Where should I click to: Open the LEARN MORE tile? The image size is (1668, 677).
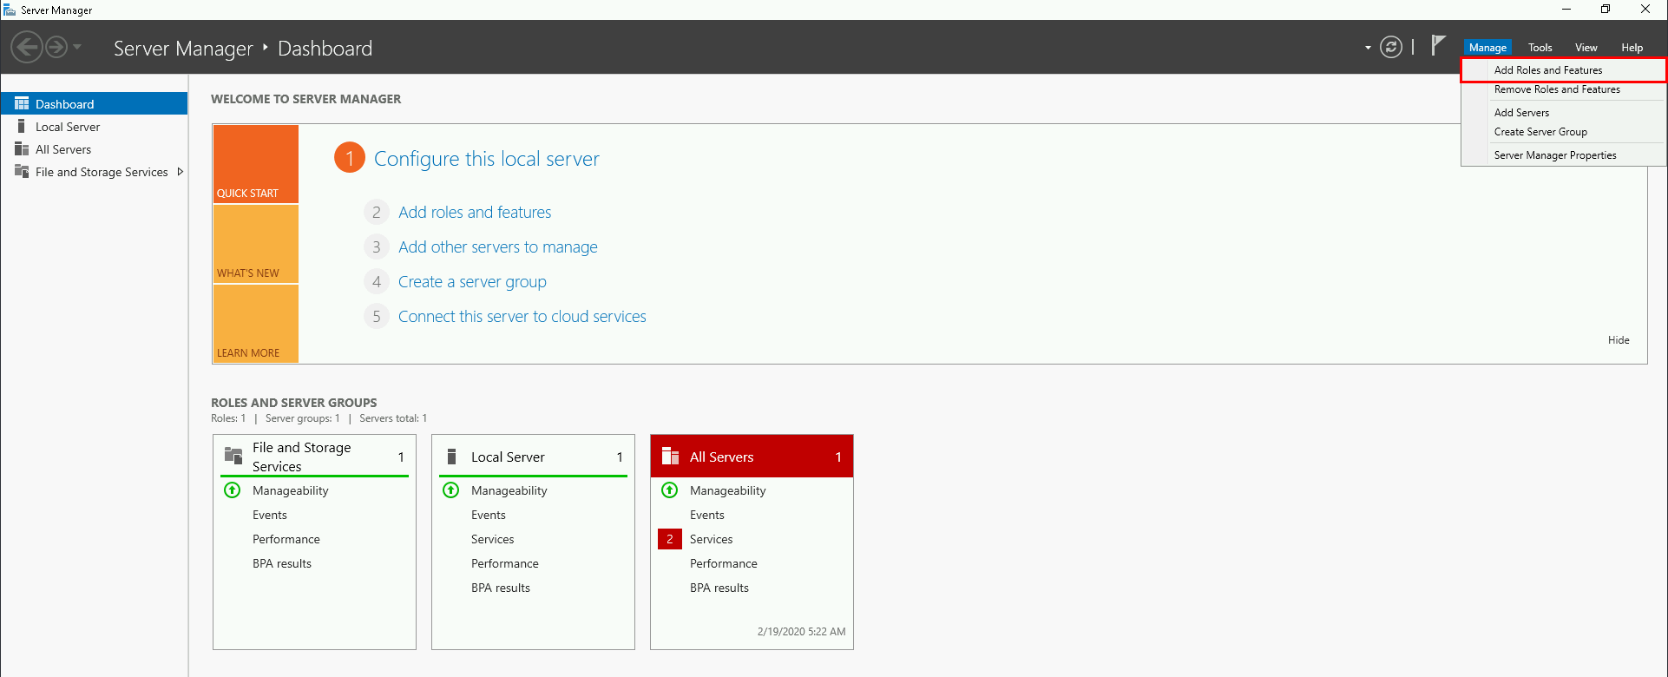(255, 324)
